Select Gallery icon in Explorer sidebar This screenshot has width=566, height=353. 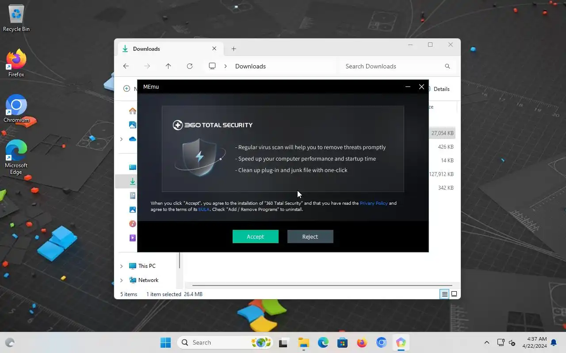tap(133, 125)
